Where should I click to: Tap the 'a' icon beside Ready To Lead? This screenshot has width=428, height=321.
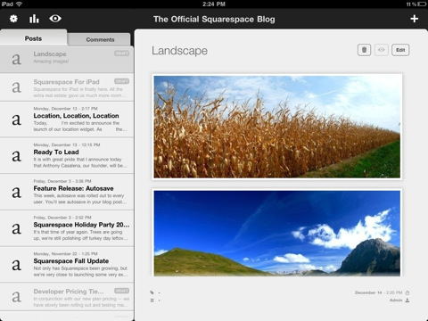click(x=16, y=156)
